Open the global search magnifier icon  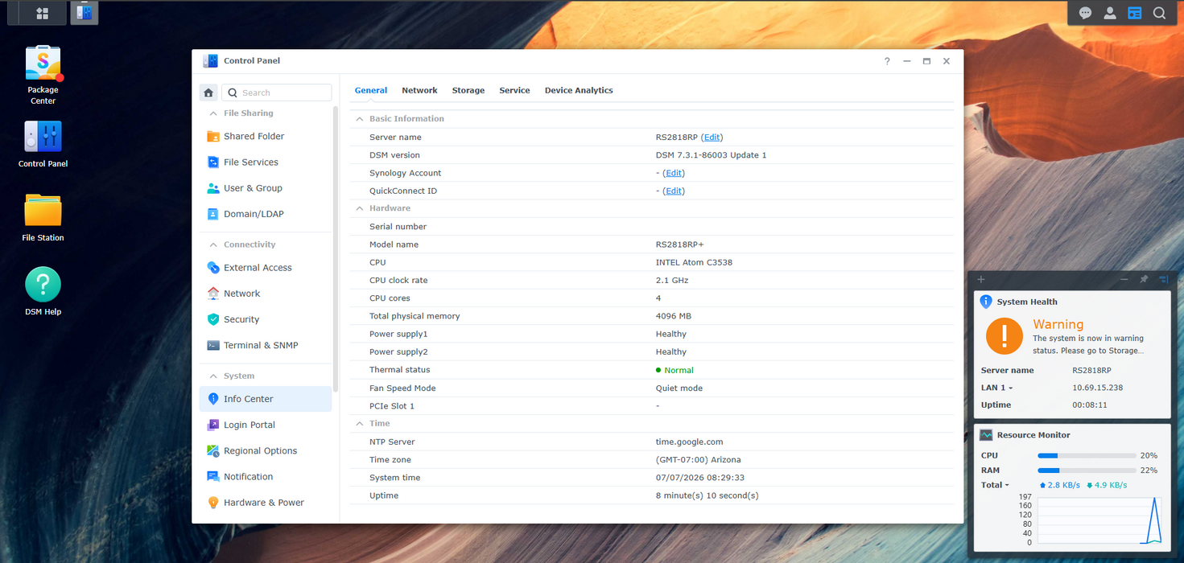[1159, 13]
